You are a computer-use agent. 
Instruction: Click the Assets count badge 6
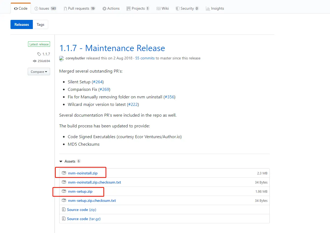79,161
